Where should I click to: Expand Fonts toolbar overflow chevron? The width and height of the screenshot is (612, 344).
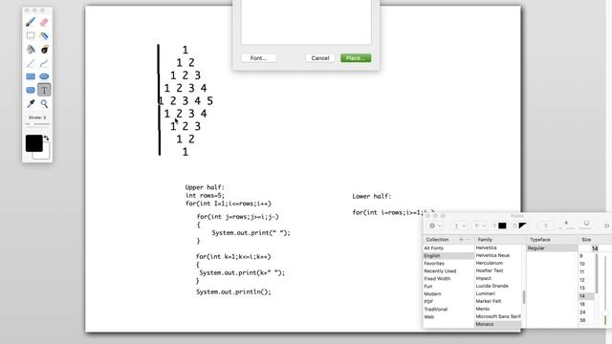pyautogui.click(x=606, y=226)
